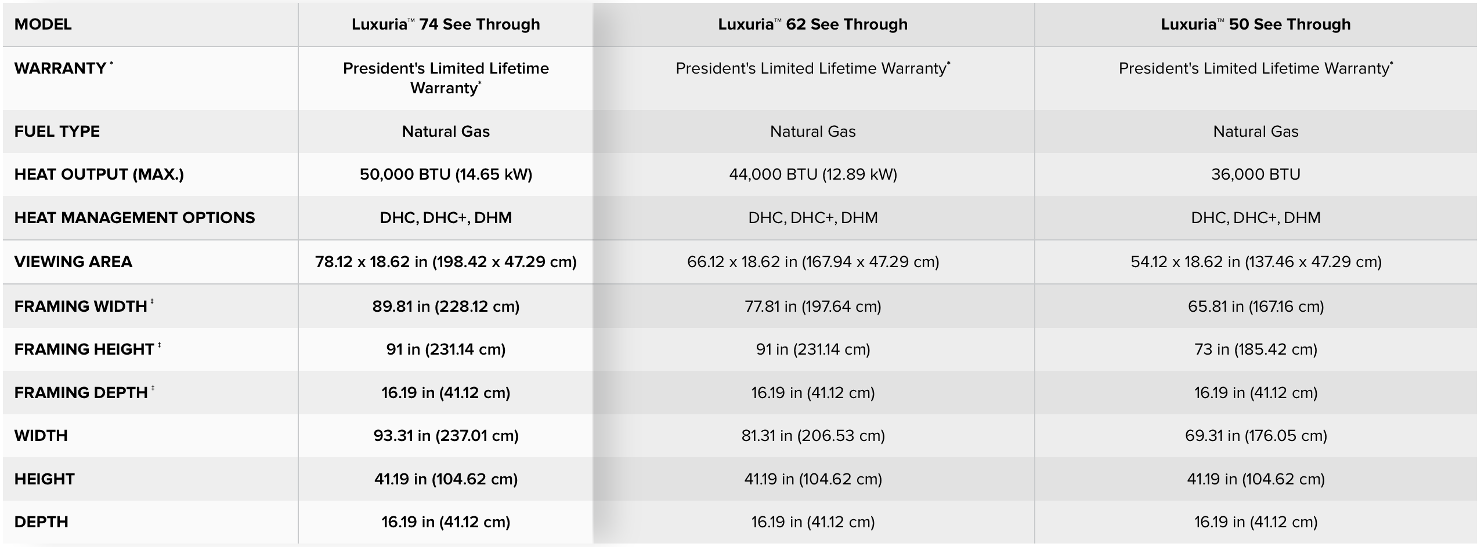Select the 44,000 BTU (12.89 kW) cell
Image resolution: width=1481 pixels, height=547 pixels.
coord(812,174)
